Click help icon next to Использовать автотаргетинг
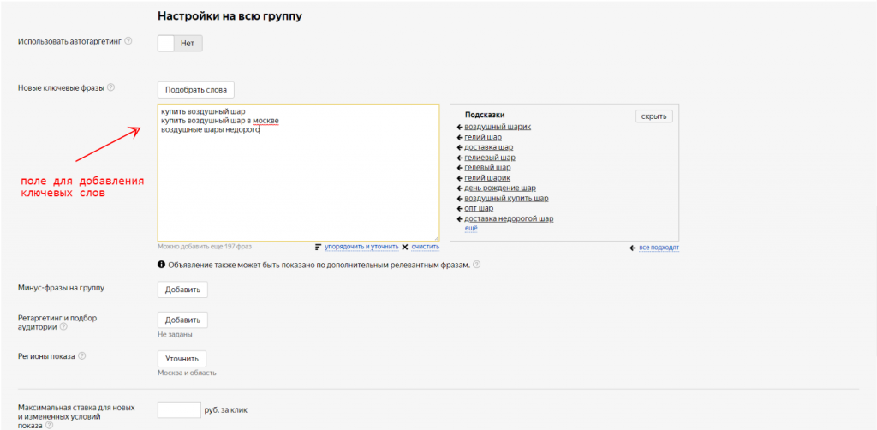The image size is (877, 430). [x=128, y=40]
